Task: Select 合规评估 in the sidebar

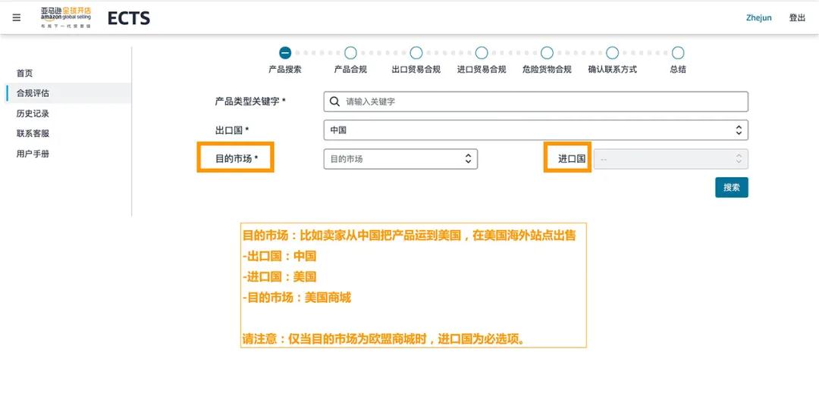Action: coord(68,93)
